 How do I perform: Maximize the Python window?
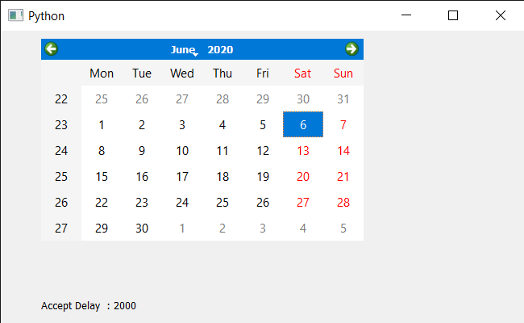453,15
